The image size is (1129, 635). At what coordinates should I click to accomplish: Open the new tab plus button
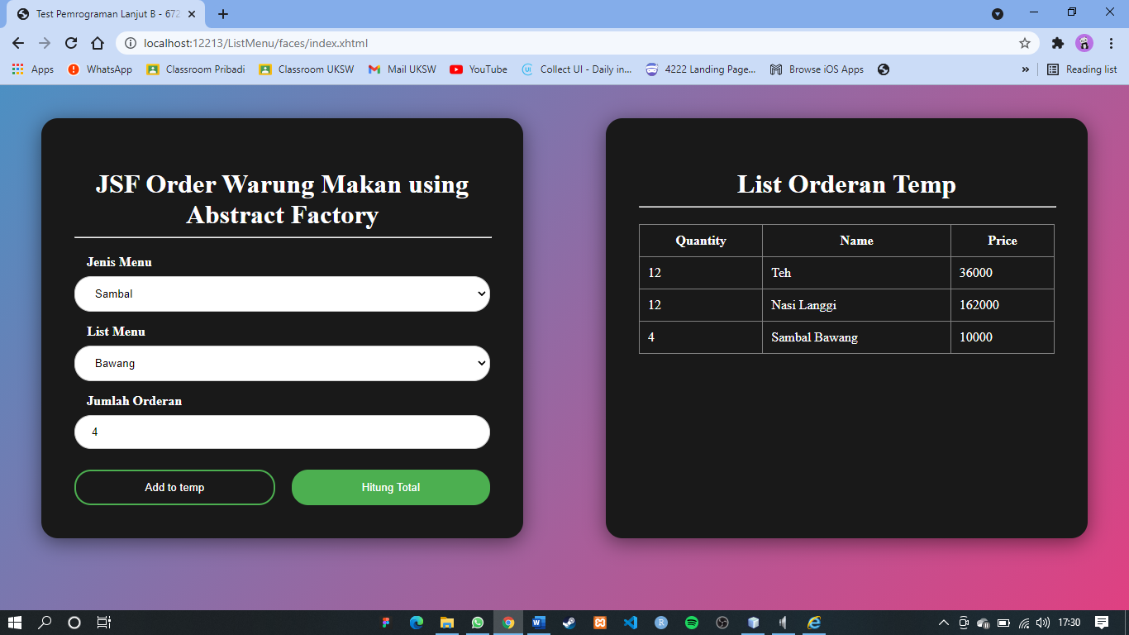223,14
